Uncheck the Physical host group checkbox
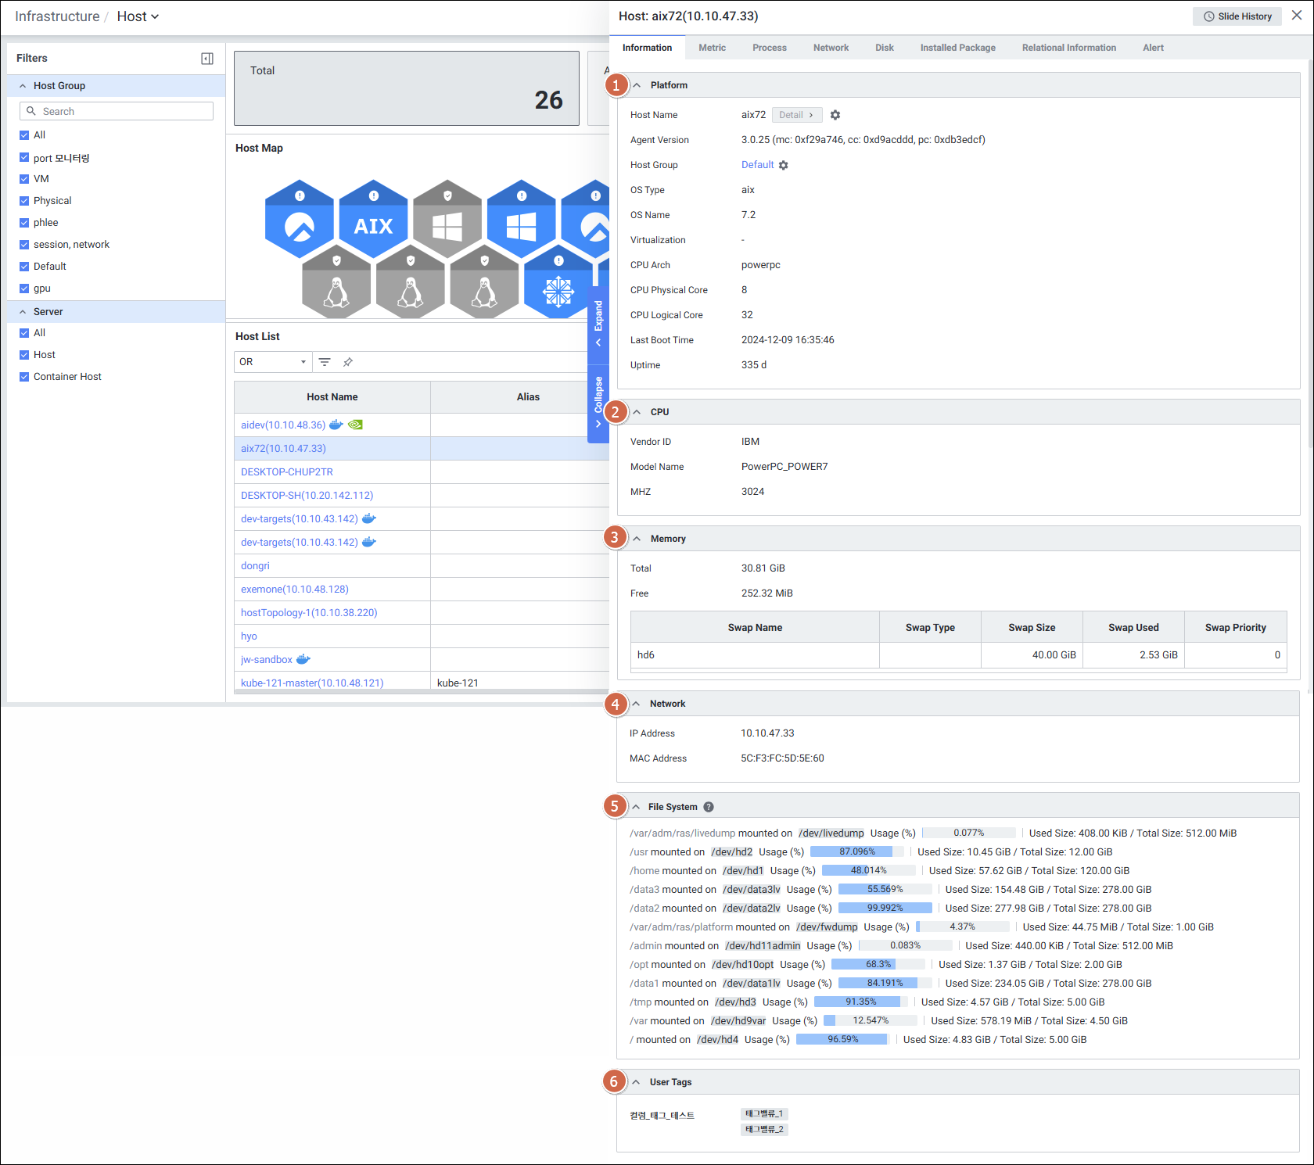Image resolution: width=1314 pixels, height=1165 pixels. (24, 201)
